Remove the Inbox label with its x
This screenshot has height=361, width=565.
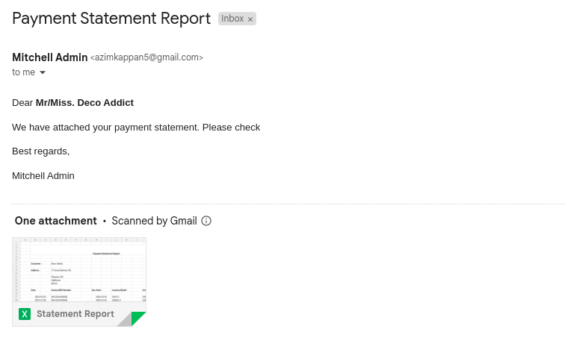point(250,19)
